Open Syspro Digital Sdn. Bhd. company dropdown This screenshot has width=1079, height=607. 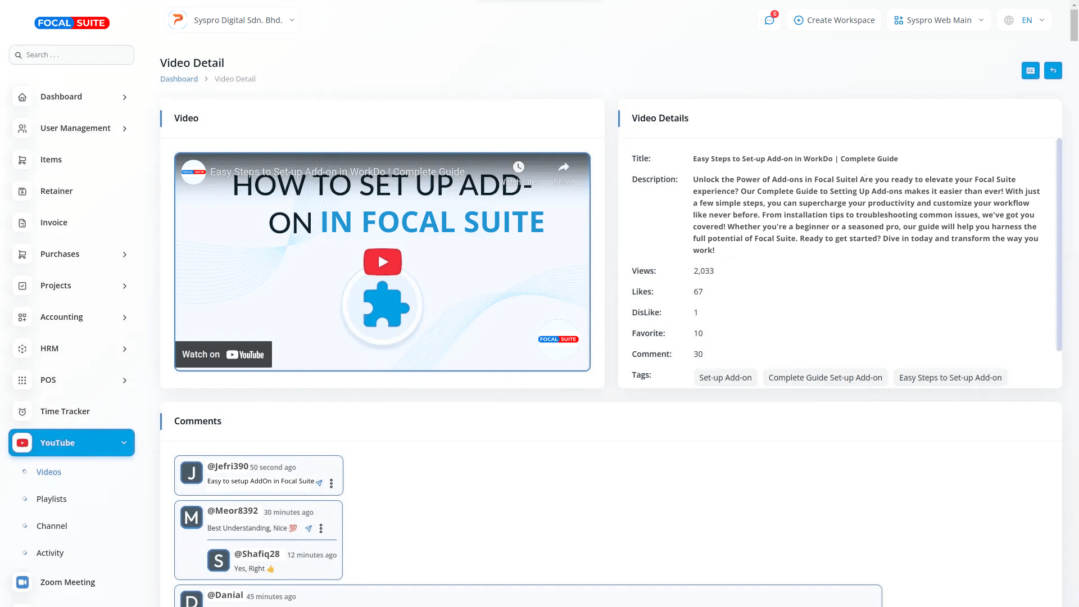[x=232, y=20]
